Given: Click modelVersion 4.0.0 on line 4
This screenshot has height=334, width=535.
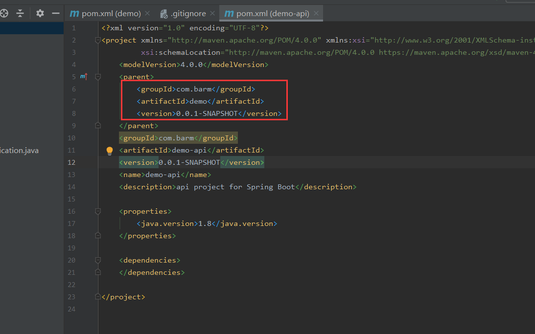Looking at the screenshot, I should (x=191, y=65).
